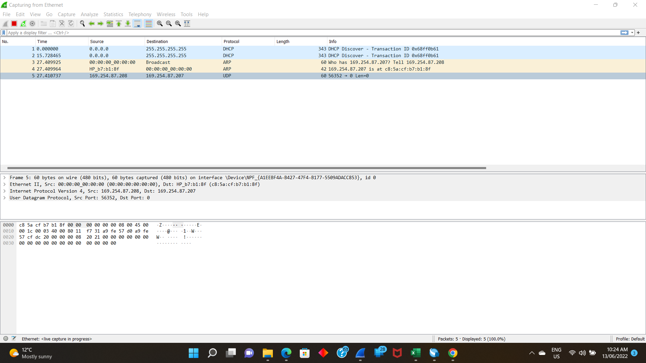
Task: Click hex bytes row at offset 0010
Action: (x=83, y=231)
